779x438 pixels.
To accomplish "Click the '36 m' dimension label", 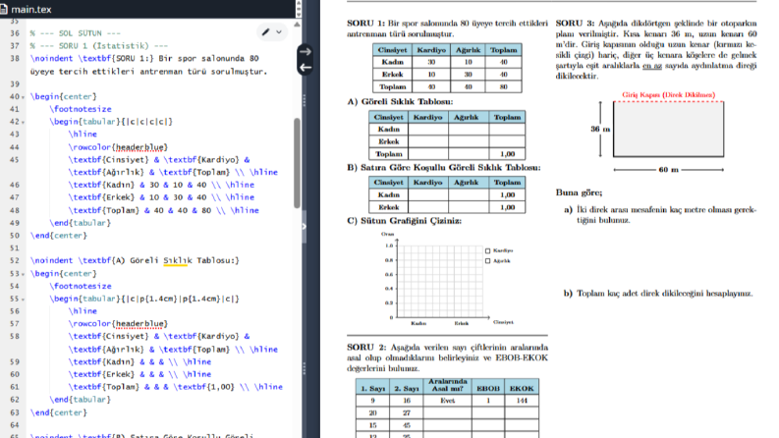I will pyautogui.click(x=600, y=129).
